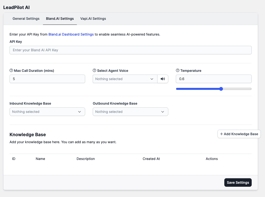Click the Max Call Duration input box
The width and height of the screenshot is (265, 197).
(x=47, y=79)
